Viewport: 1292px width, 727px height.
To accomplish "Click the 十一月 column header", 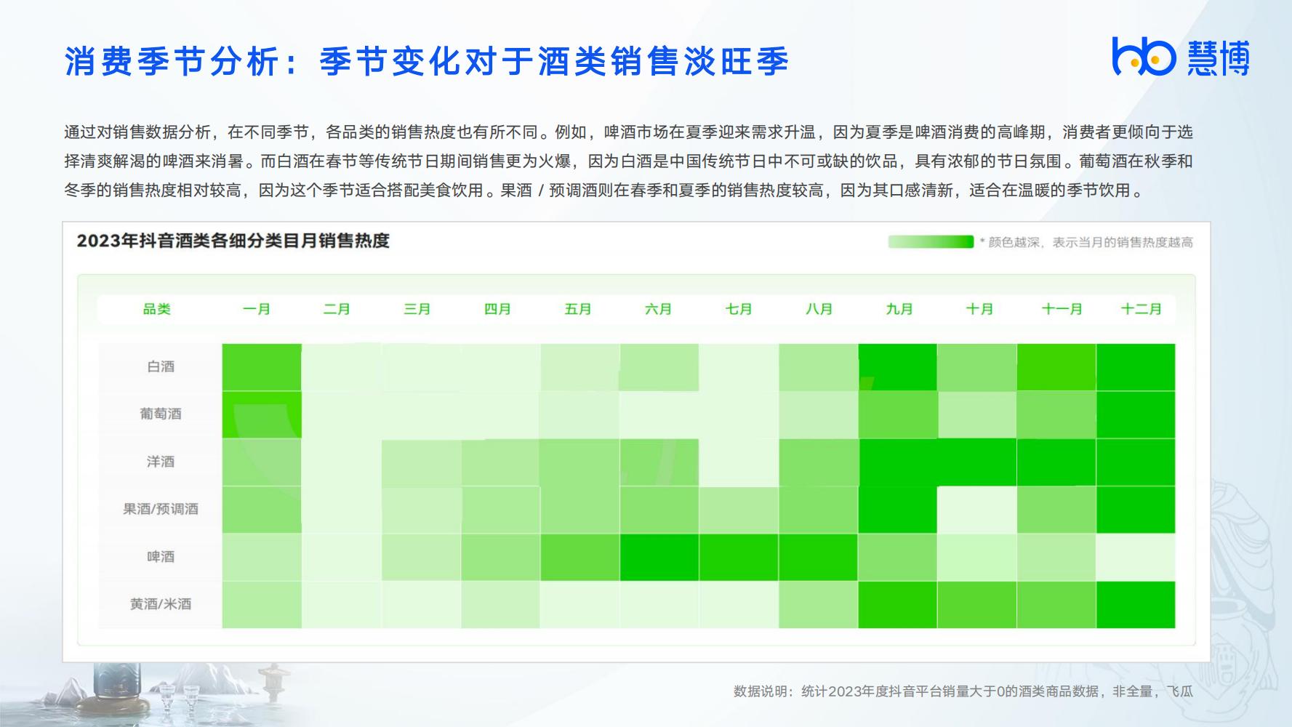I will pyautogui.click(x=1062, y=309).
